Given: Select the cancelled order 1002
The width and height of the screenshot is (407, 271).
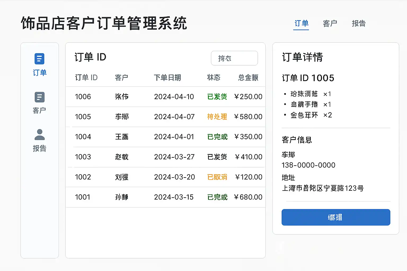Looking at the screenshot, I should (165, 177).
